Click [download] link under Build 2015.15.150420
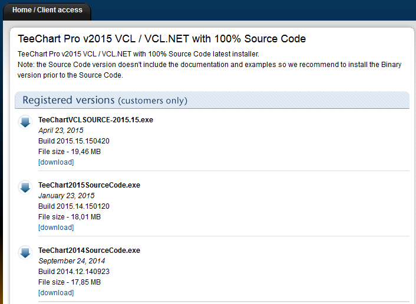This screenshot has height=304, width=416. tap(56, 162)
